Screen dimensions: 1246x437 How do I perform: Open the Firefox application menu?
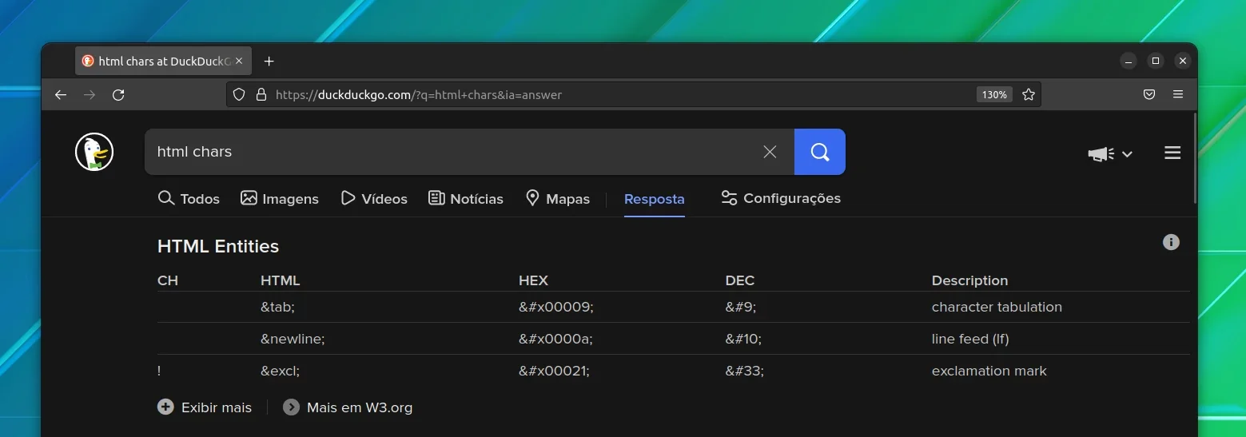(x=1178, y=94)
